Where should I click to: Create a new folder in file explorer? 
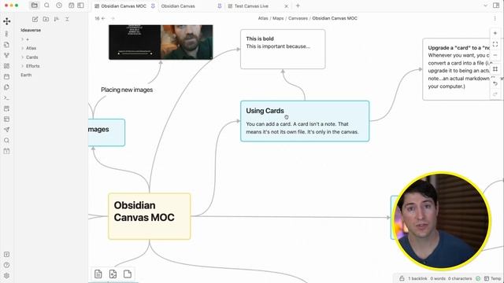point(46,19)
